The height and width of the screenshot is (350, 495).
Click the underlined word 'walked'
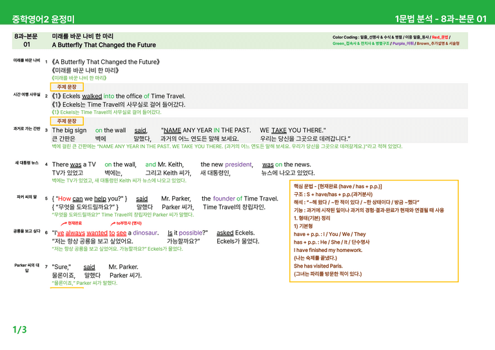(92, 96)
